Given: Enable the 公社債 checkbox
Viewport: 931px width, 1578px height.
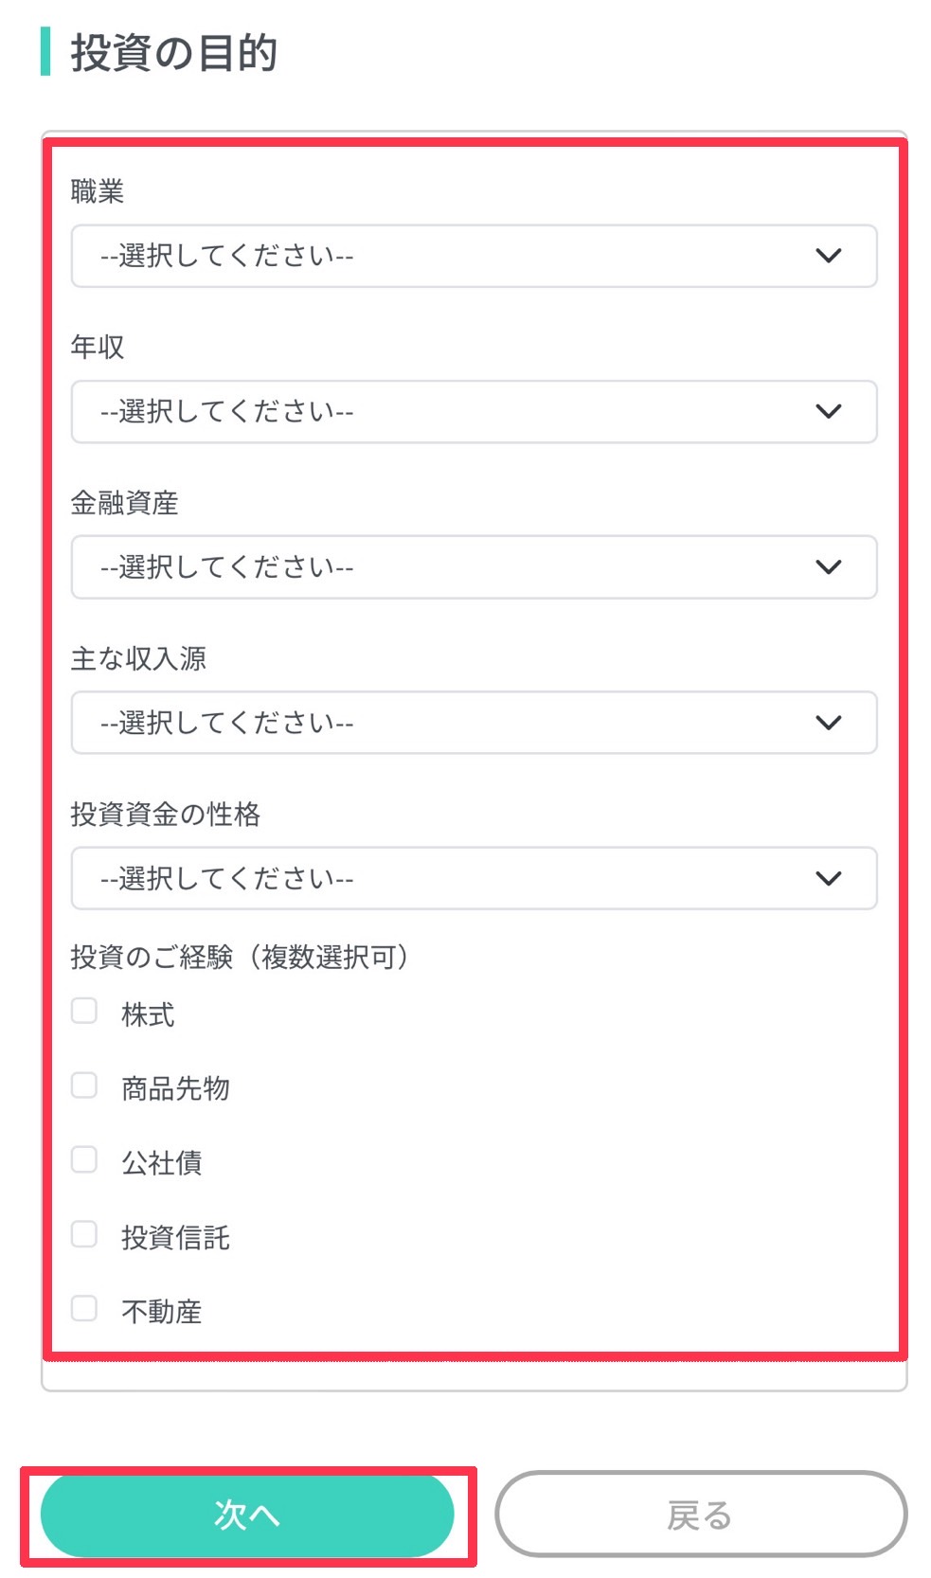Looking at the screenshot, I should point(84,1159).
